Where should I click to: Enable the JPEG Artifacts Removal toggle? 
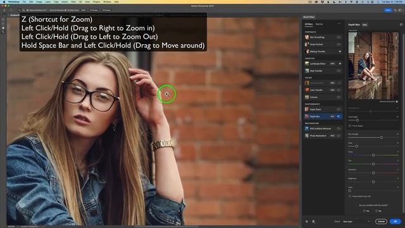[339, 129]
